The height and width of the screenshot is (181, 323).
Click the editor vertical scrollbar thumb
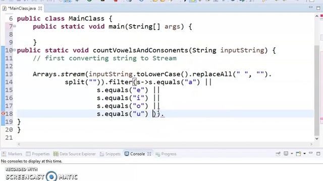pos(317,90)
